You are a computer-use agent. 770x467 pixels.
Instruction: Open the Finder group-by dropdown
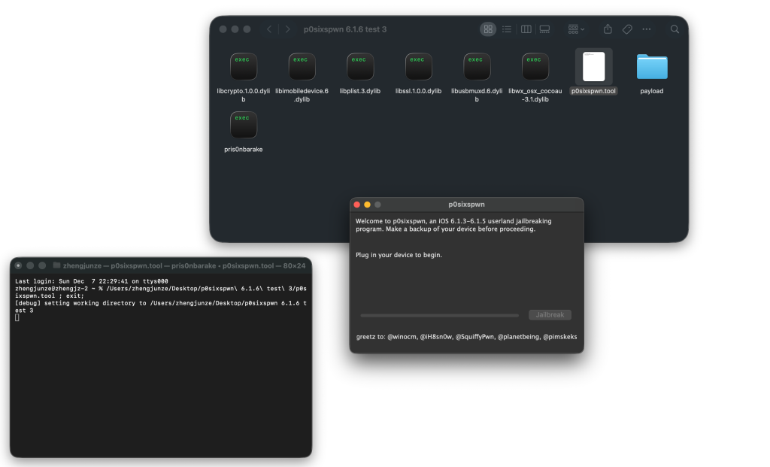[577, 29]
